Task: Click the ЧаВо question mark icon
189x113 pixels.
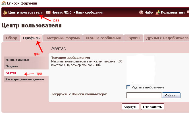Action: 141,12
